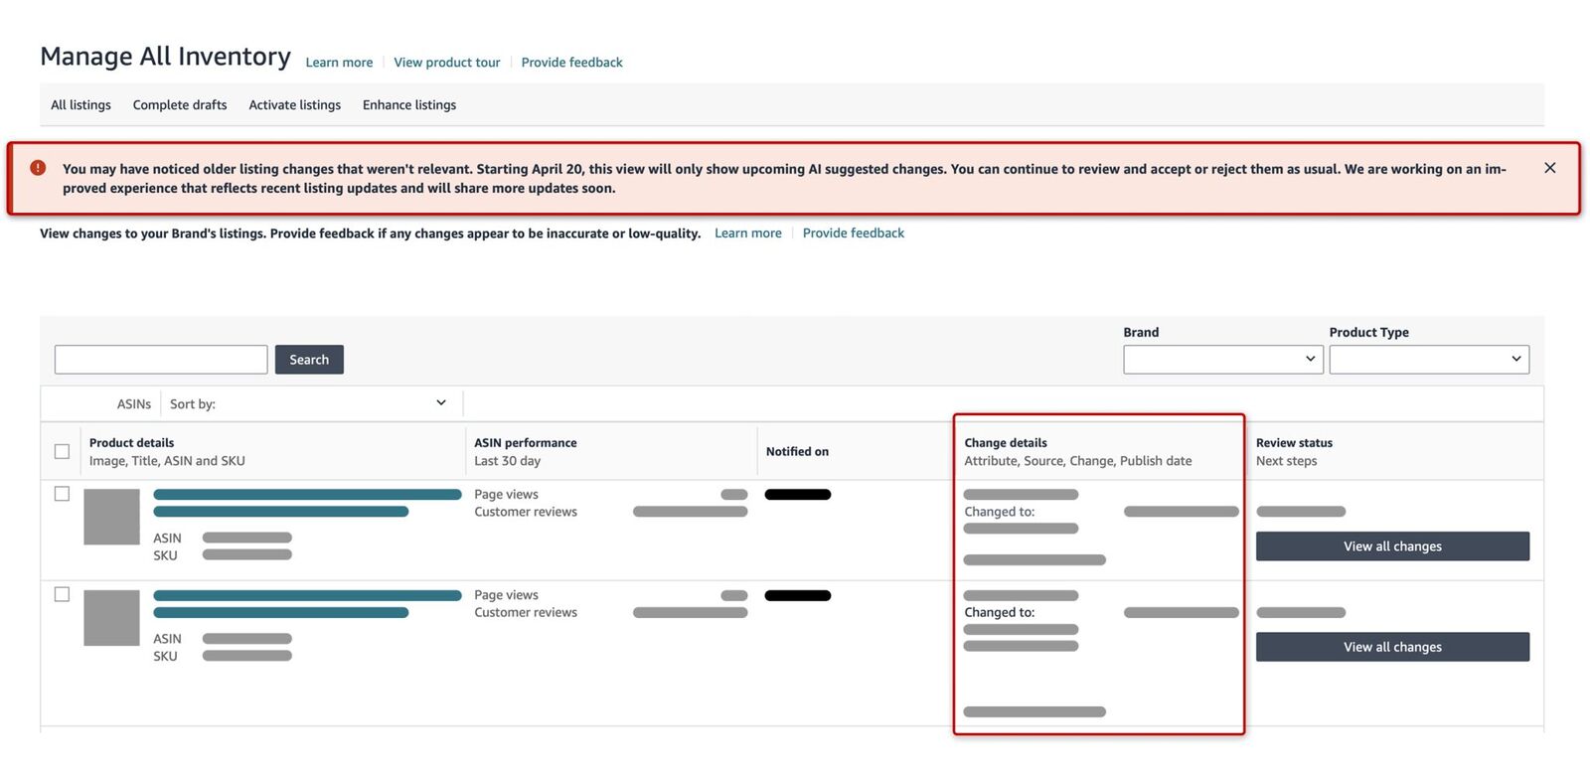Click View all changes for second product
This screenshot has height=774, width=1590.
[1391, 647]
